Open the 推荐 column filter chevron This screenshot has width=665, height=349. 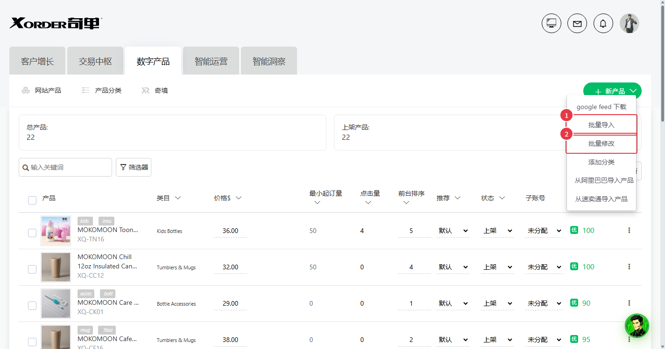click(458, 198)
